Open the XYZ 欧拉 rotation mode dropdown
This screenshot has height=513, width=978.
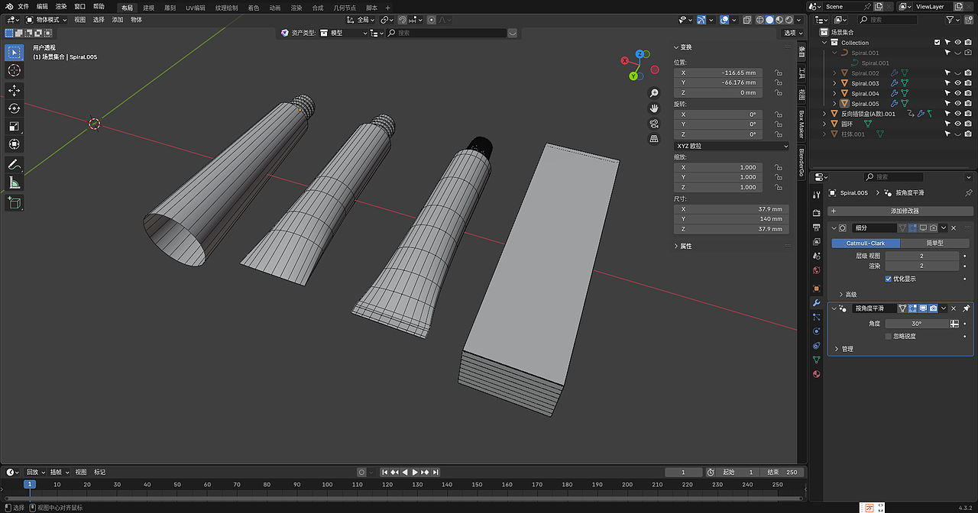pyautogui.click(x=731, y=146)
